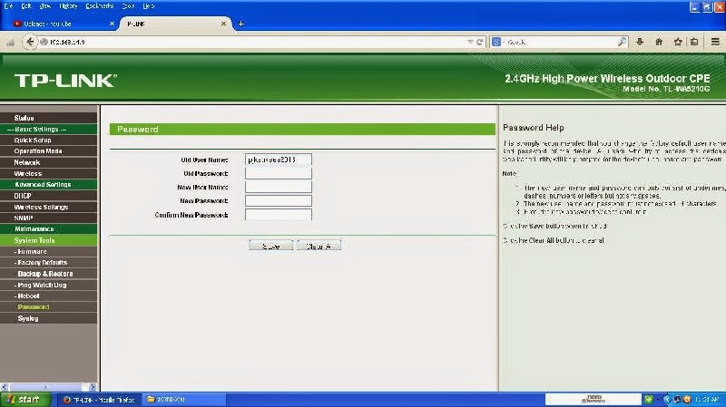Open the Edit menu

[x=26, y=6]
